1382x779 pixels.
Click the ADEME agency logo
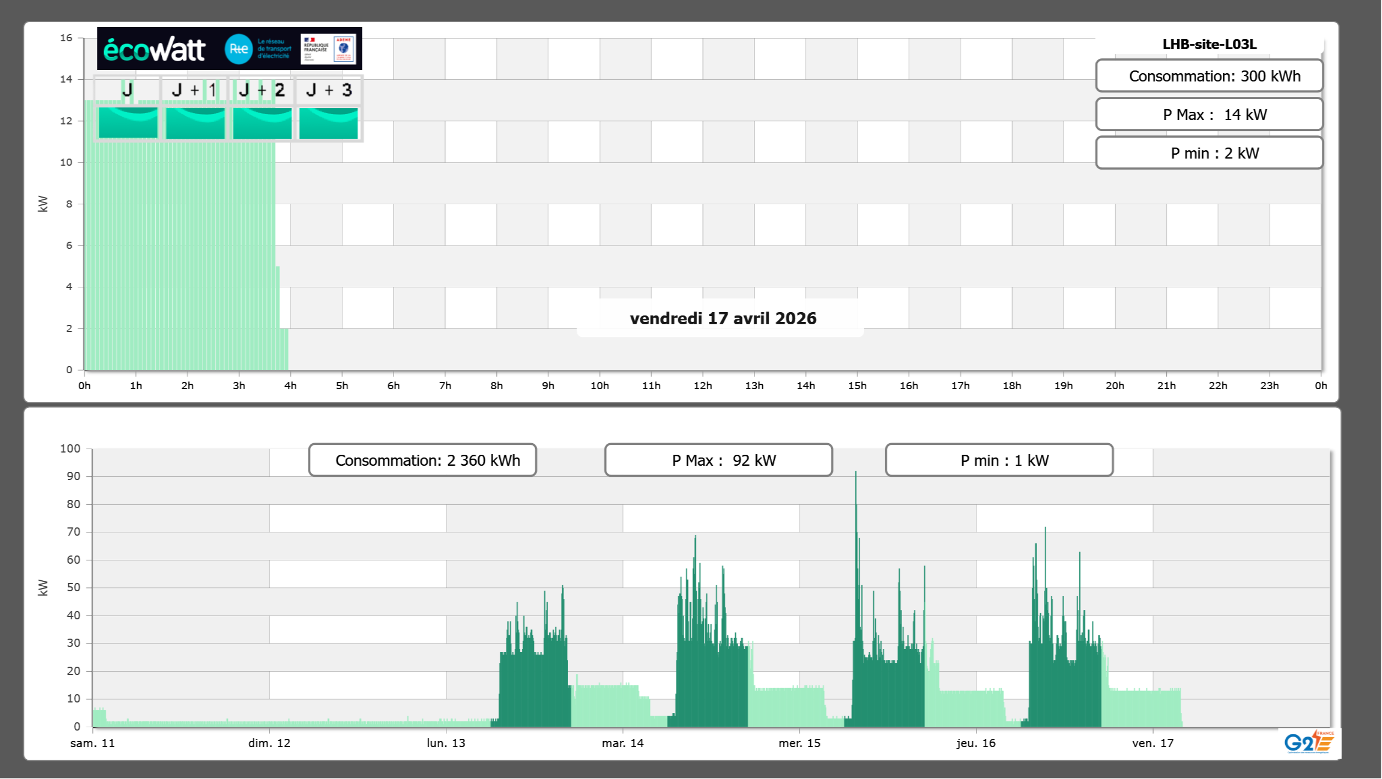tap(344, 48)
